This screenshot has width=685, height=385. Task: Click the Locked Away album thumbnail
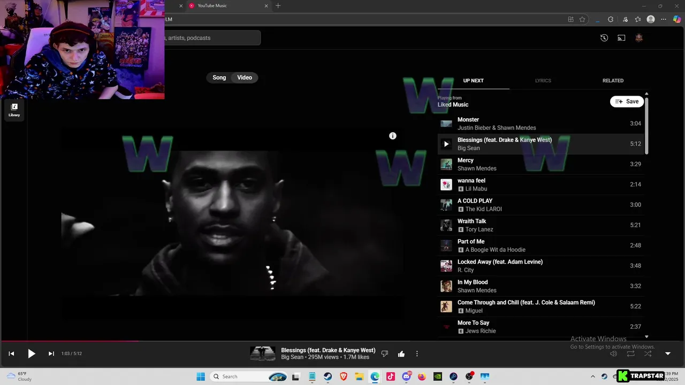(x=446, y=266)
